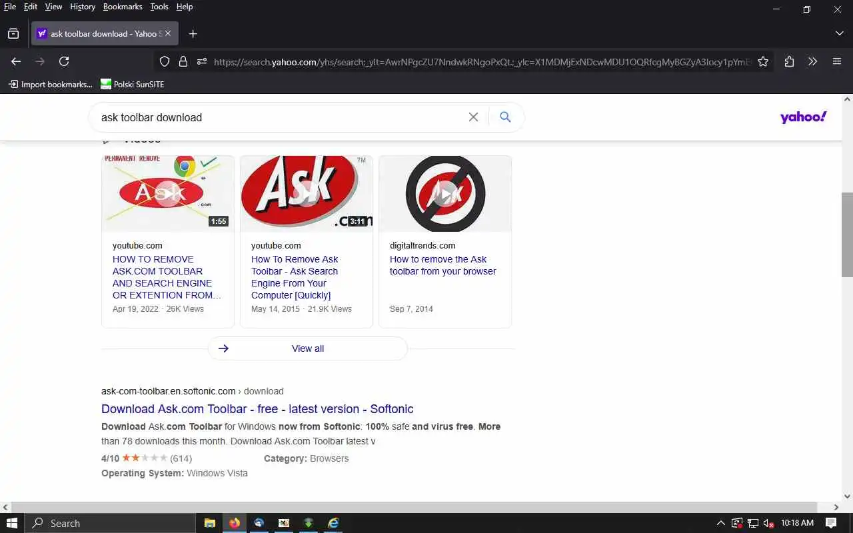Open the Help menu
The height and width of the screenshot is (533, 853).
point(185,7)
